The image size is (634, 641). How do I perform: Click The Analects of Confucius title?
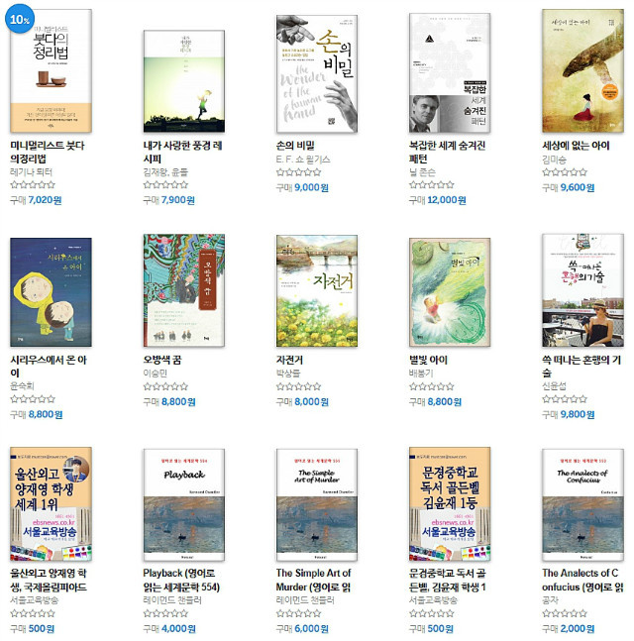pos(582,580)
